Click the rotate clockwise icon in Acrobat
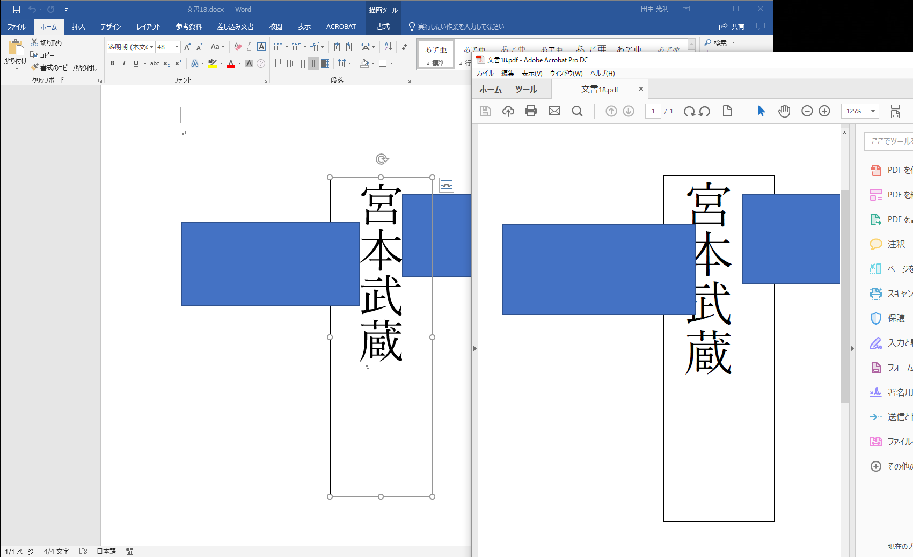This screenshot has width=913, height=557. pos(689,111)
